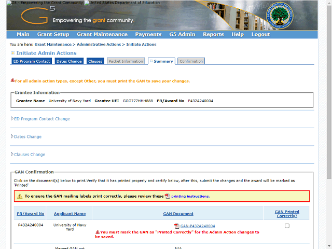
Task: Select the Summary tab
Action: click(161, 61)
